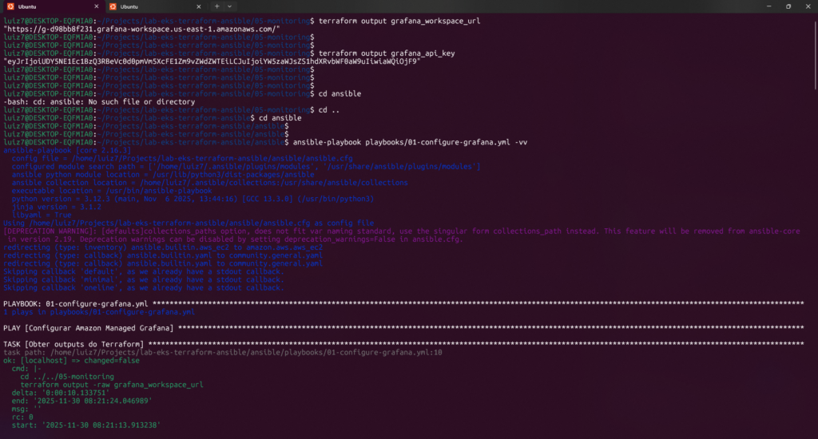Screen dimensions: 818x439
Task: Expand the terminal profiles dropdown arrow
Action: click(230, 6)
